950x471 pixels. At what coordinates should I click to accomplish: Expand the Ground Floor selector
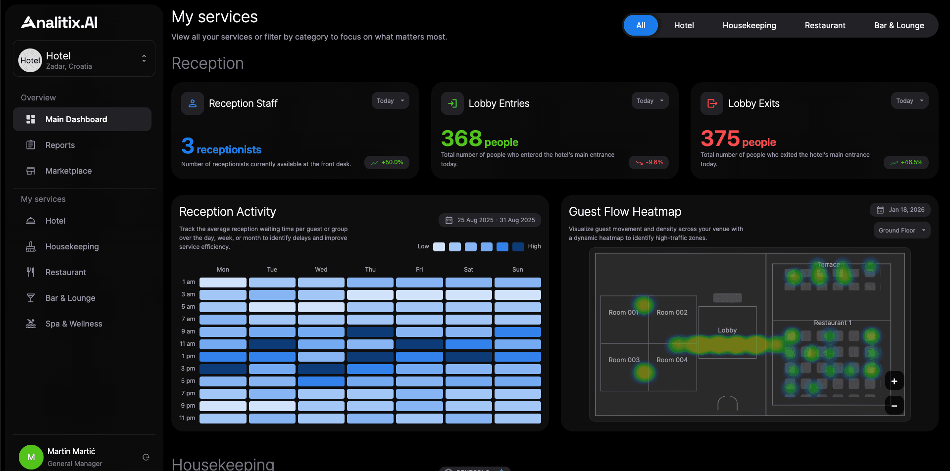pos(901,230)
